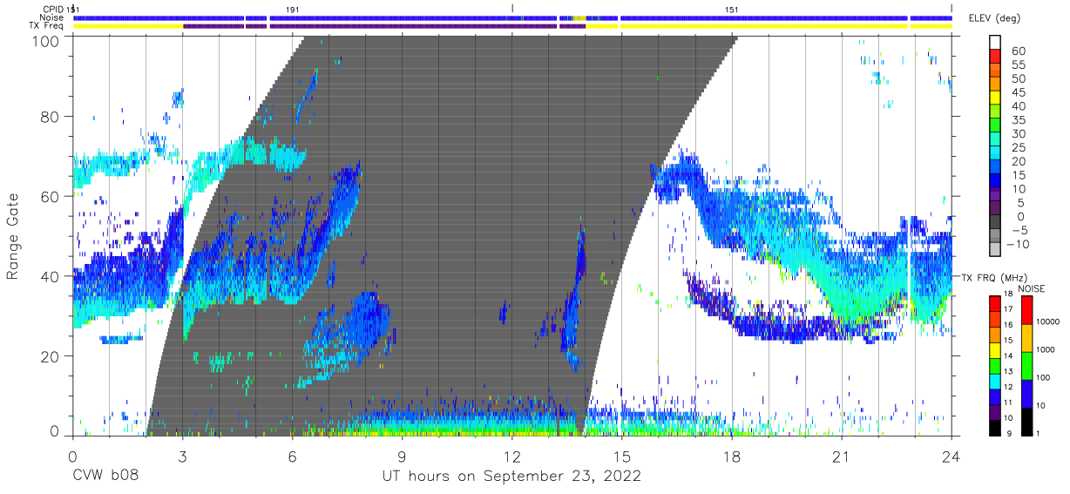Click the range gate 80 tick label
Viewport: 1070px width, 494px height.
[49, 117]
